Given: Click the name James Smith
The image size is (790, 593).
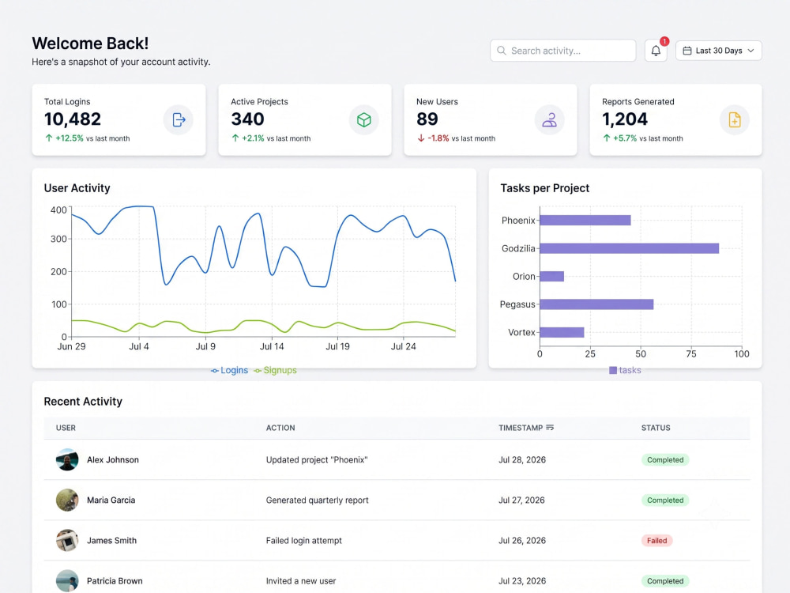Looking at the screenshot, I should [111, 540].
